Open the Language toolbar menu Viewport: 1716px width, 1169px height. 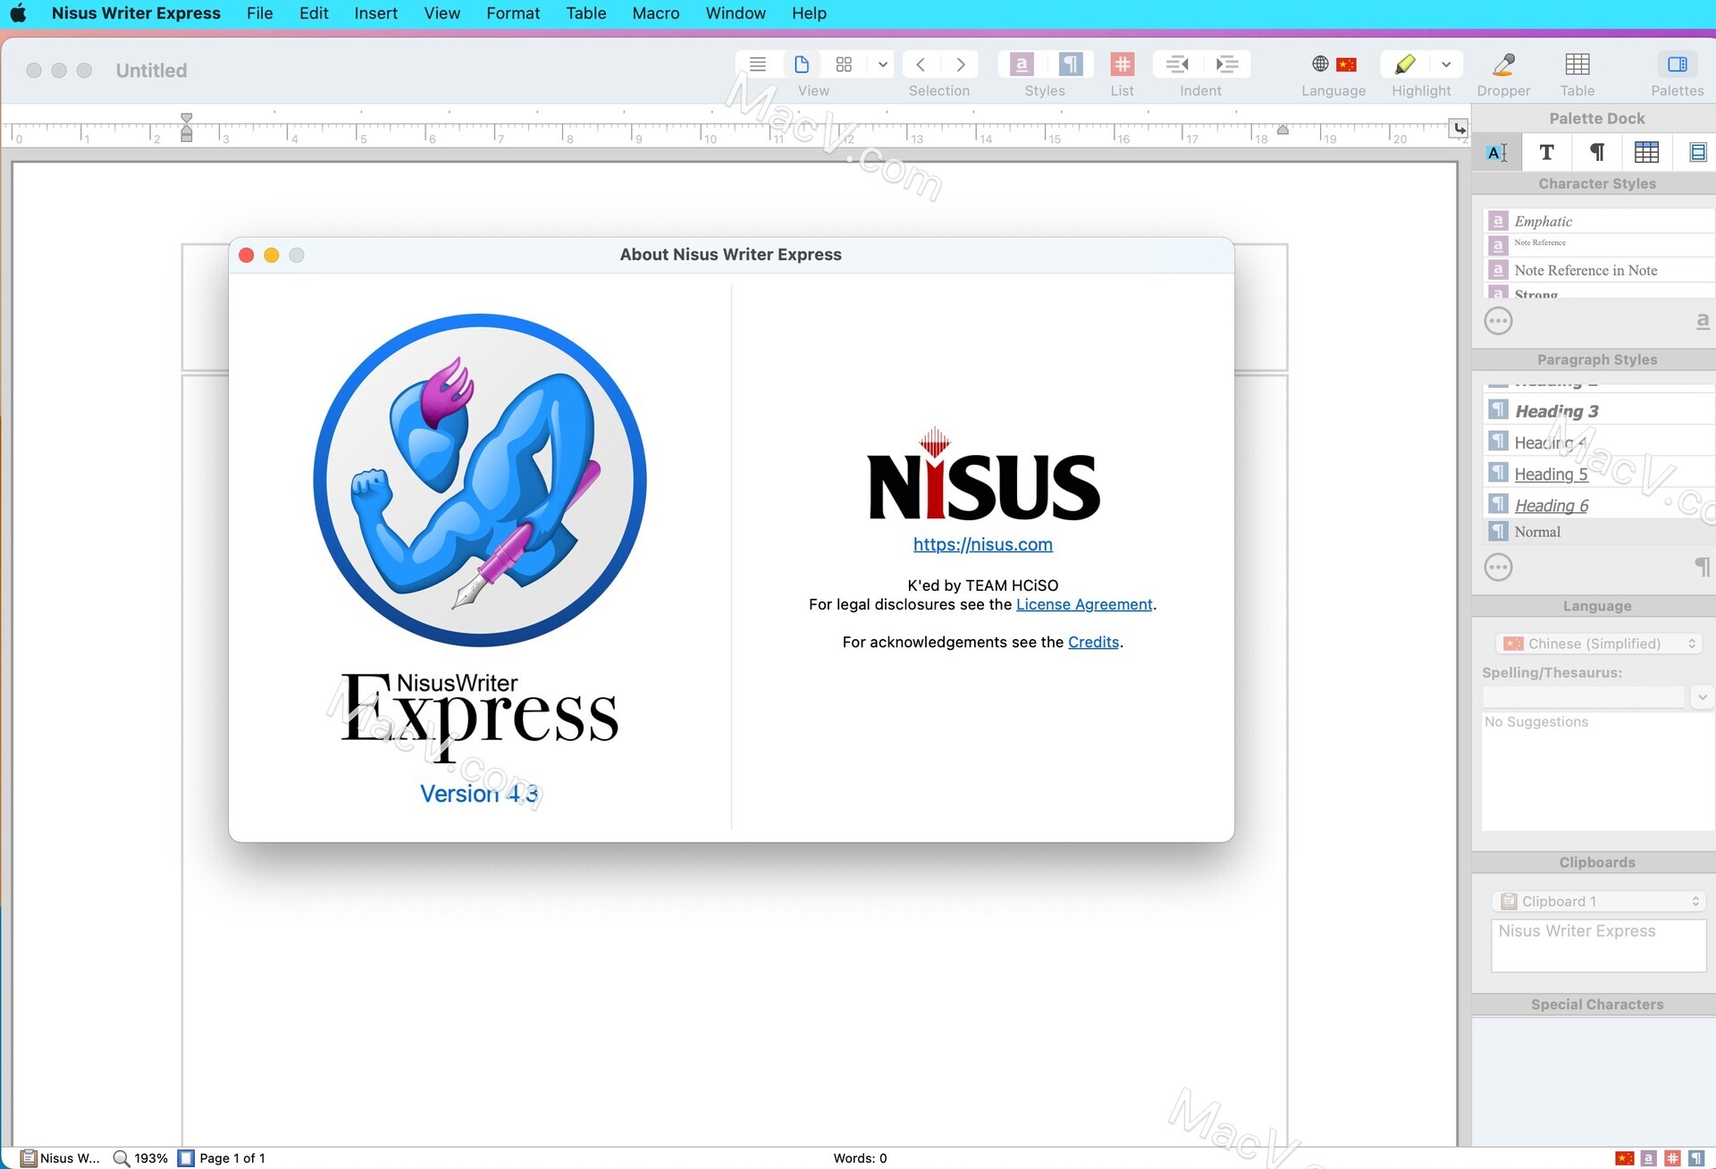1333,64
